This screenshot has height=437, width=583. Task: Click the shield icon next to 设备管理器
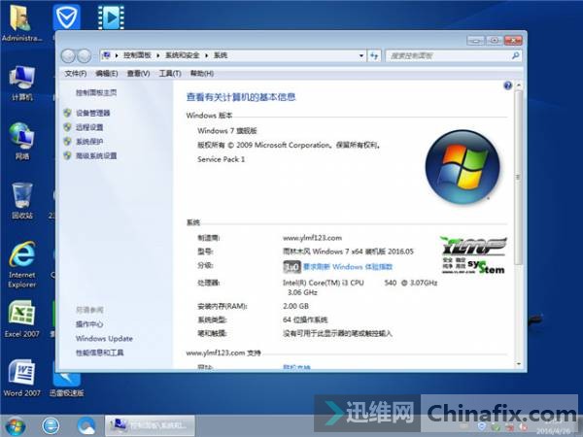(67, 113)
